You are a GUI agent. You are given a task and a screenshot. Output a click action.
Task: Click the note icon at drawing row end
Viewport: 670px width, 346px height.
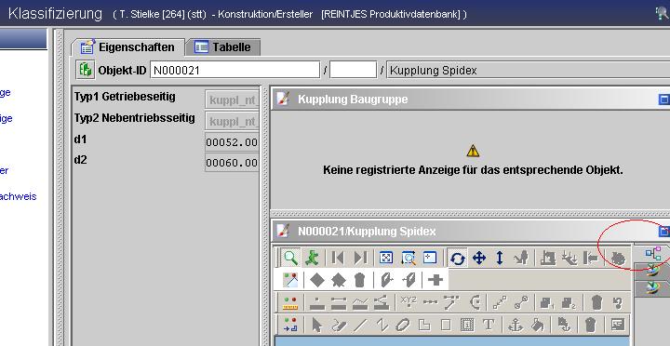point(618,325)
